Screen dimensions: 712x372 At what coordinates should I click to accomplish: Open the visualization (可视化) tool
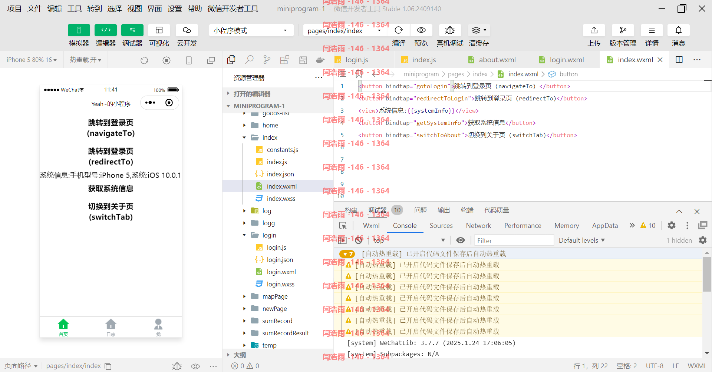(x=159, y=30)
